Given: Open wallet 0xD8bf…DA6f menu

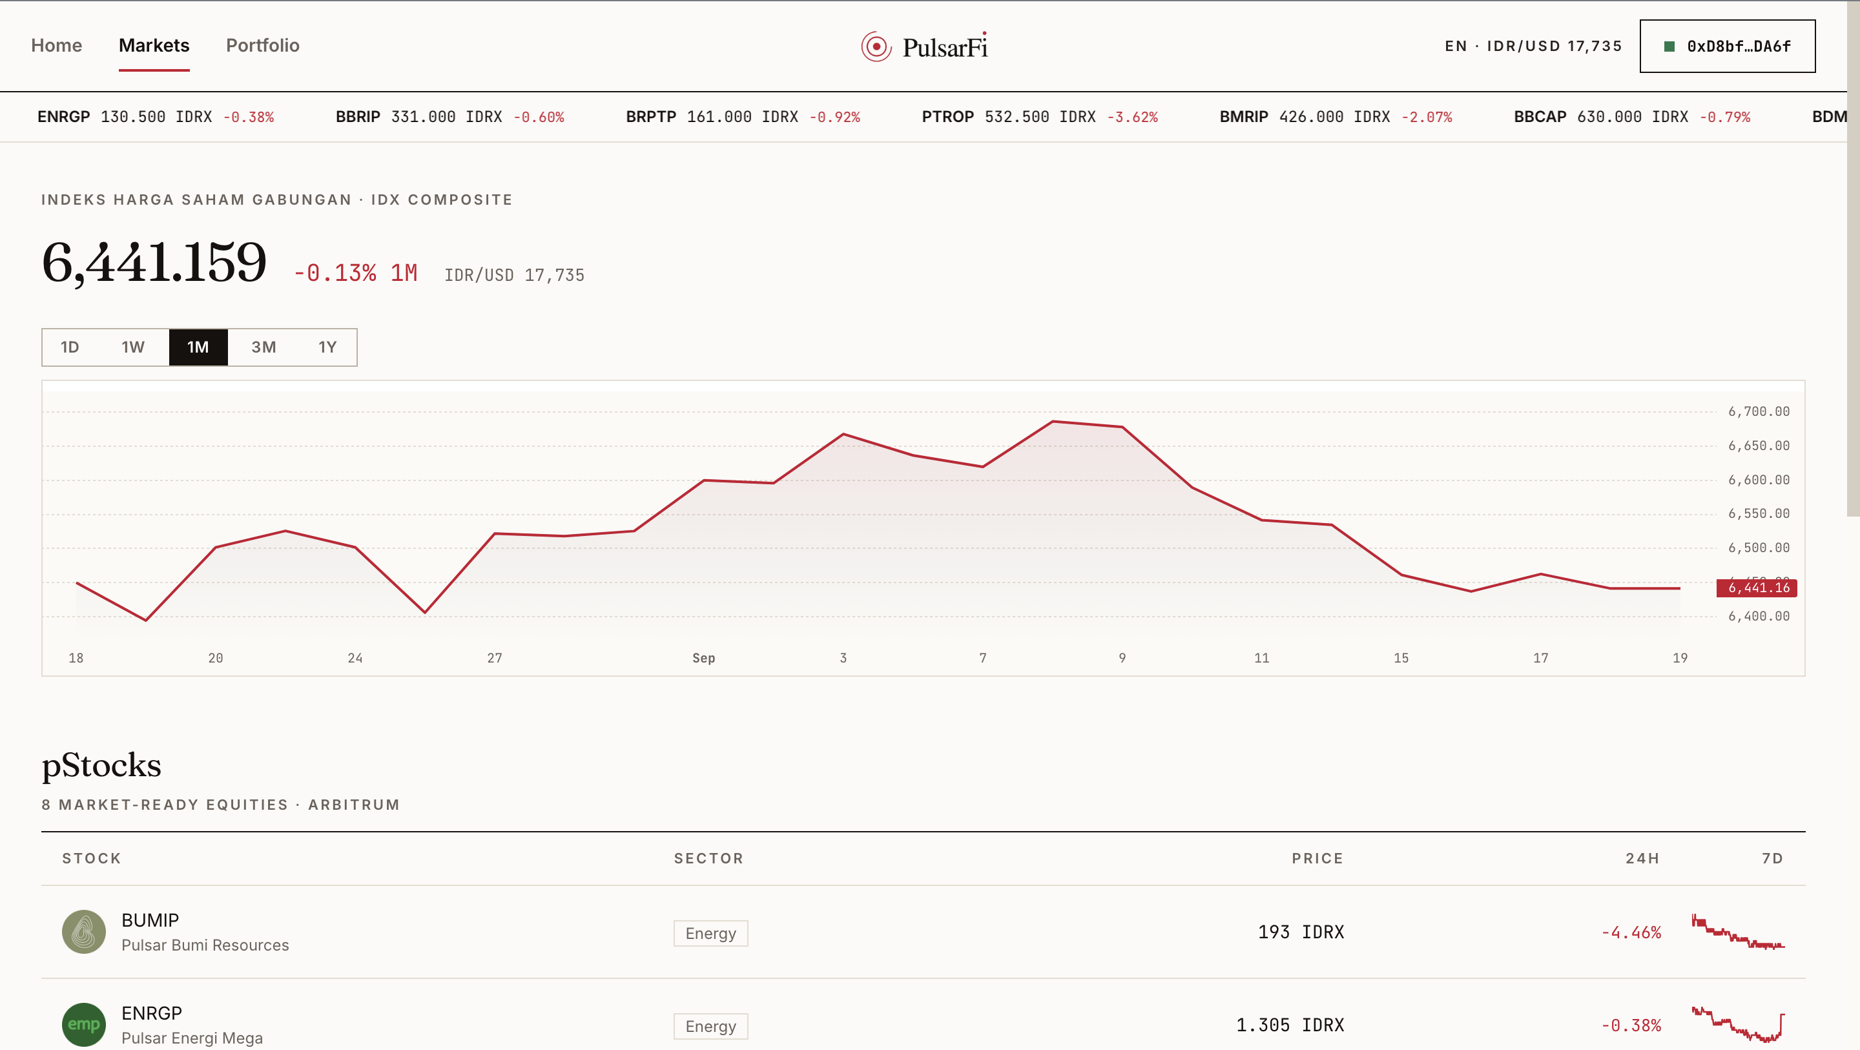Looking at the screenshot, I should [1727, 46].
